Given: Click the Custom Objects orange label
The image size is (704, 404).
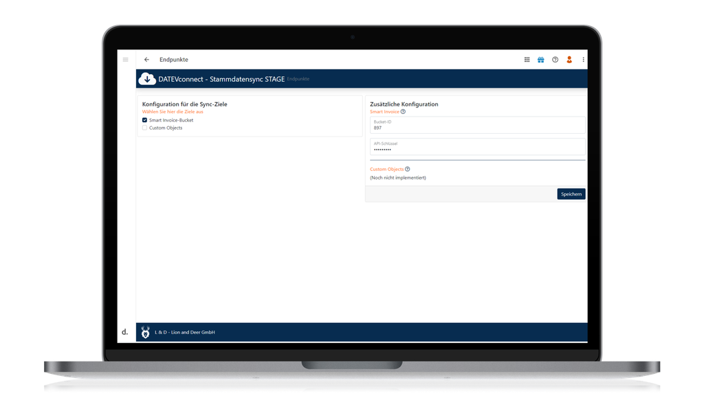Looking at the screenshot, I should click(386, 169).
